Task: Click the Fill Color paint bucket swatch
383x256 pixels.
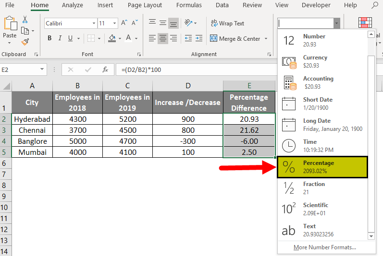Action: click(112, 38)
